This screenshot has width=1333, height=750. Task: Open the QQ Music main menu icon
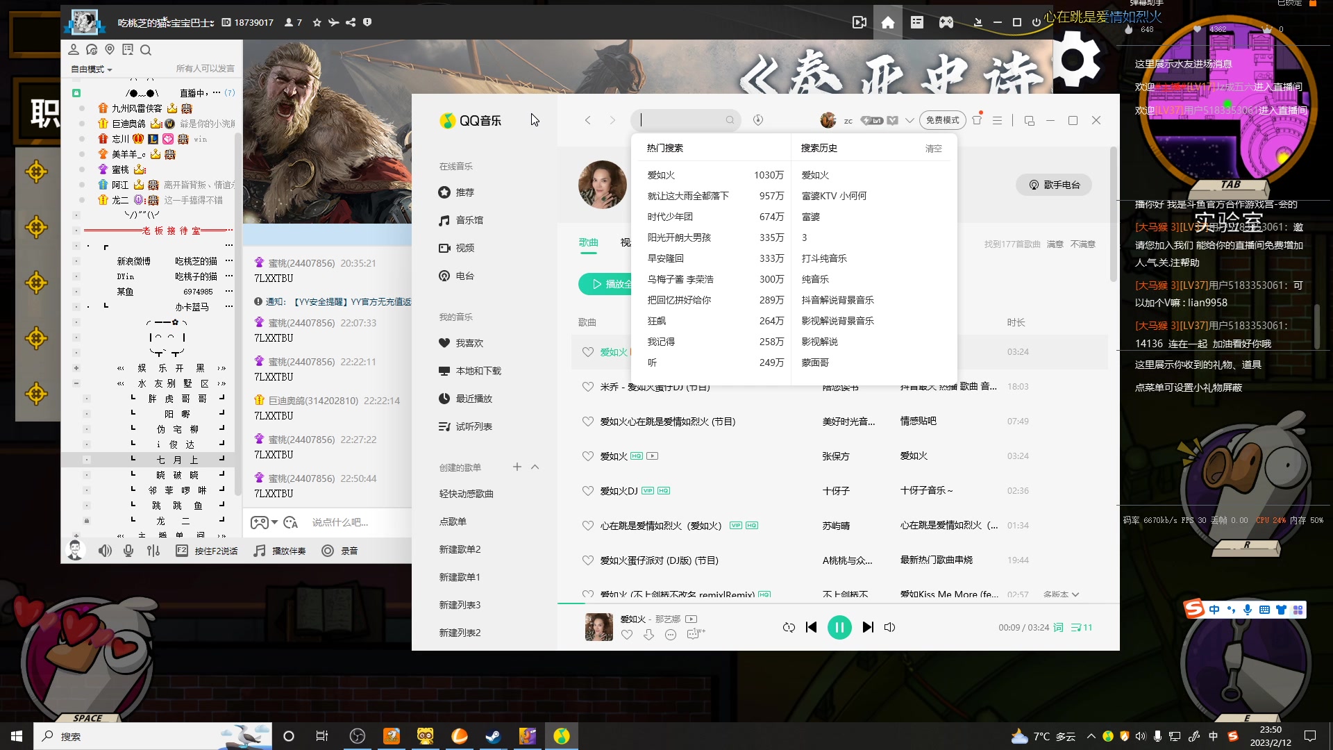pos(997,120)
